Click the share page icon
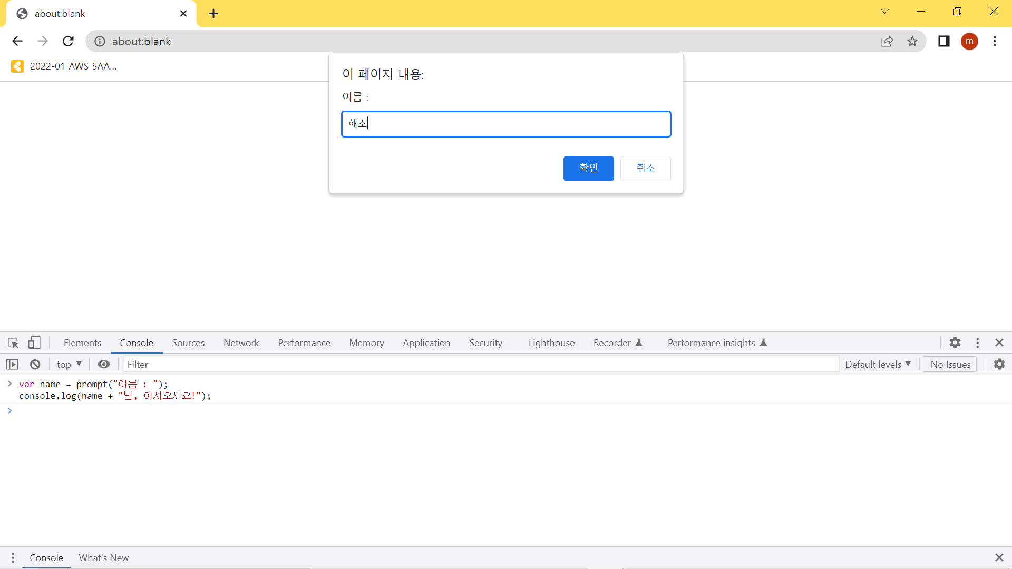 point(887,42)
